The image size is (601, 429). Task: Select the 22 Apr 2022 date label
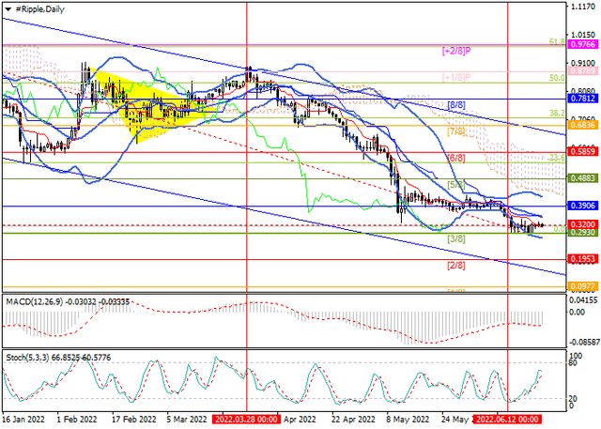353,420
